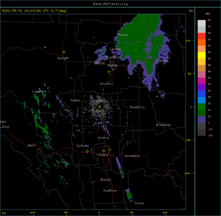221x216 pixels.
Task: Select the HighRiver label
Action: click(110, 191)
